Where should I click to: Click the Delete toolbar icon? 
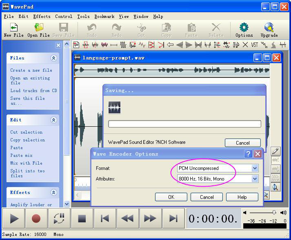216,30
